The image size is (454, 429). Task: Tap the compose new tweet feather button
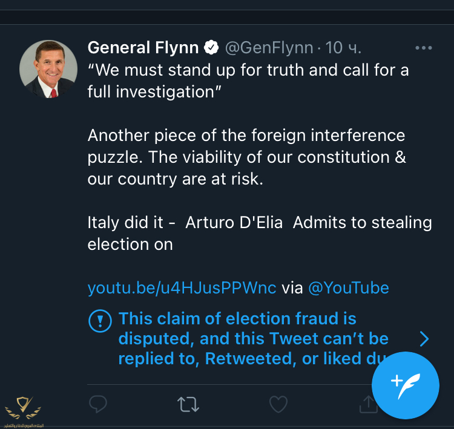(x=405, y=385)
